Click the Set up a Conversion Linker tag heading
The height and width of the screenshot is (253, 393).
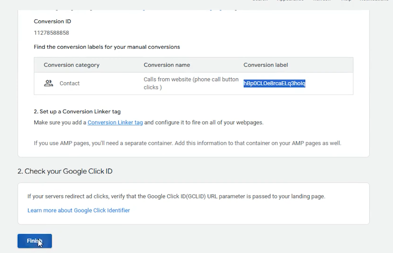point(77,111)
